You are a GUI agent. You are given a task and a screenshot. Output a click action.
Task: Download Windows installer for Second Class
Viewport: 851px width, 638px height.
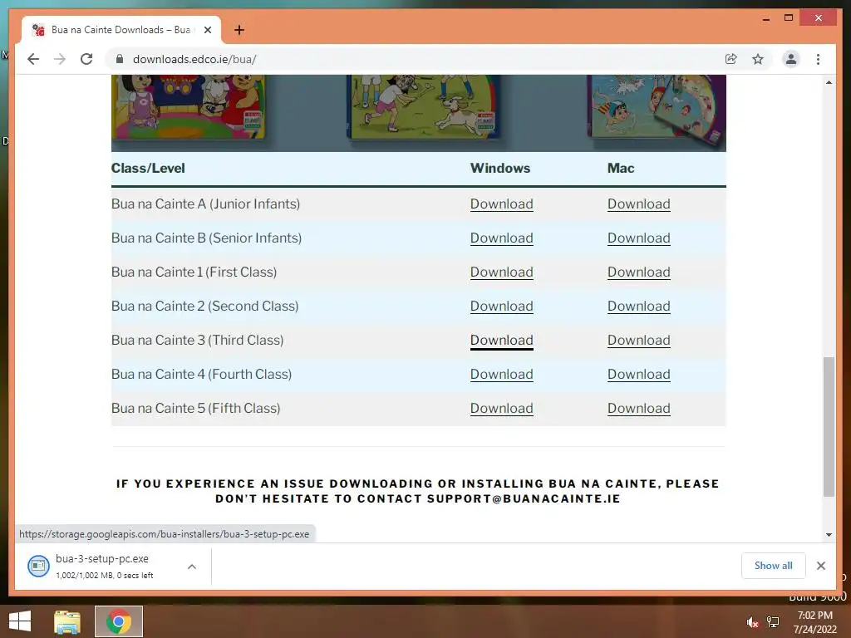tap(501, 307)
